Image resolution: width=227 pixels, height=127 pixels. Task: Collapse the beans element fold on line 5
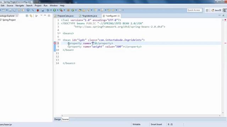coord(60,33)
